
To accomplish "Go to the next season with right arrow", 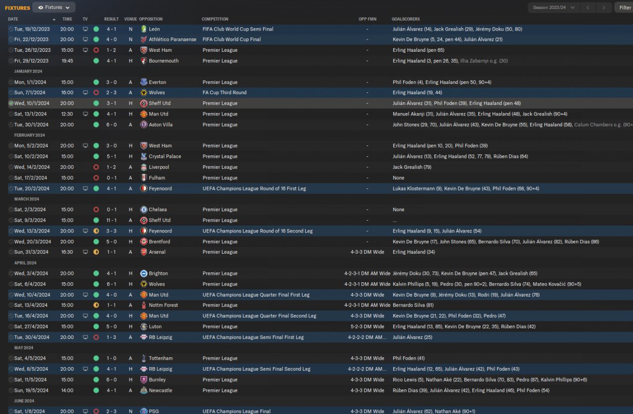I will (603, 7).
